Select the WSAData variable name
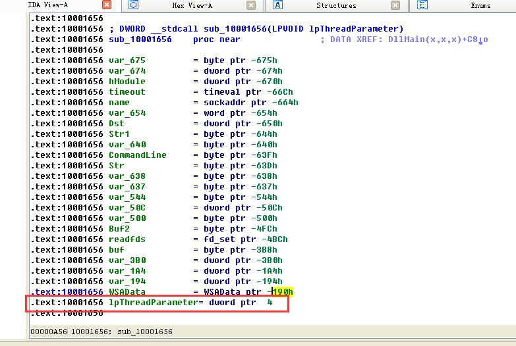516x346 pixels. 127,292
